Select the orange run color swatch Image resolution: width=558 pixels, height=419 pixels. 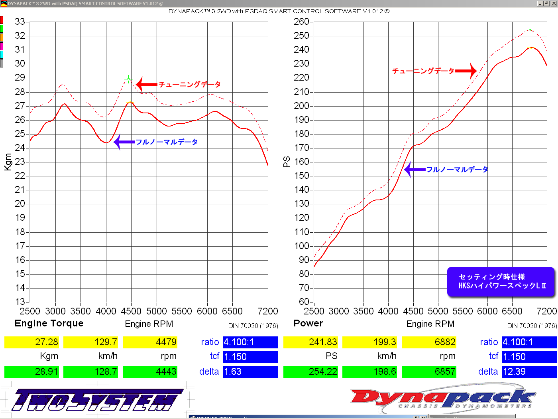click(x=2, y=38)
